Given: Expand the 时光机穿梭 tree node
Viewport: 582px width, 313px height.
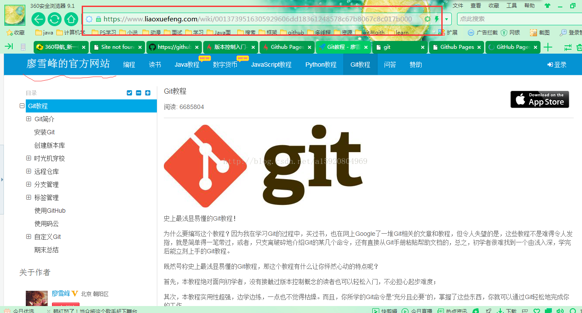Looking at the screenshot, I should [x=29, y=158].
